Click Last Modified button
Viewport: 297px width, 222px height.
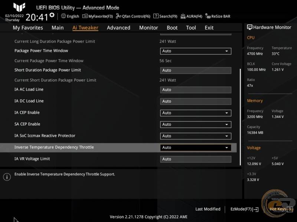pyautogui.click(x=208, y=209)
